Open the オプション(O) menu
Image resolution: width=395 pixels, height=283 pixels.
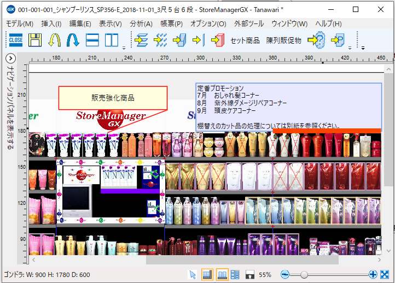coord(208,23)
